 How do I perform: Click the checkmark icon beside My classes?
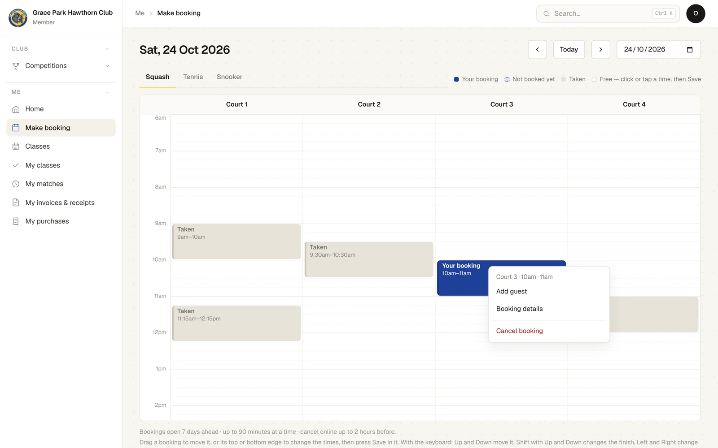pyautogui.click(x=16, y=165)
